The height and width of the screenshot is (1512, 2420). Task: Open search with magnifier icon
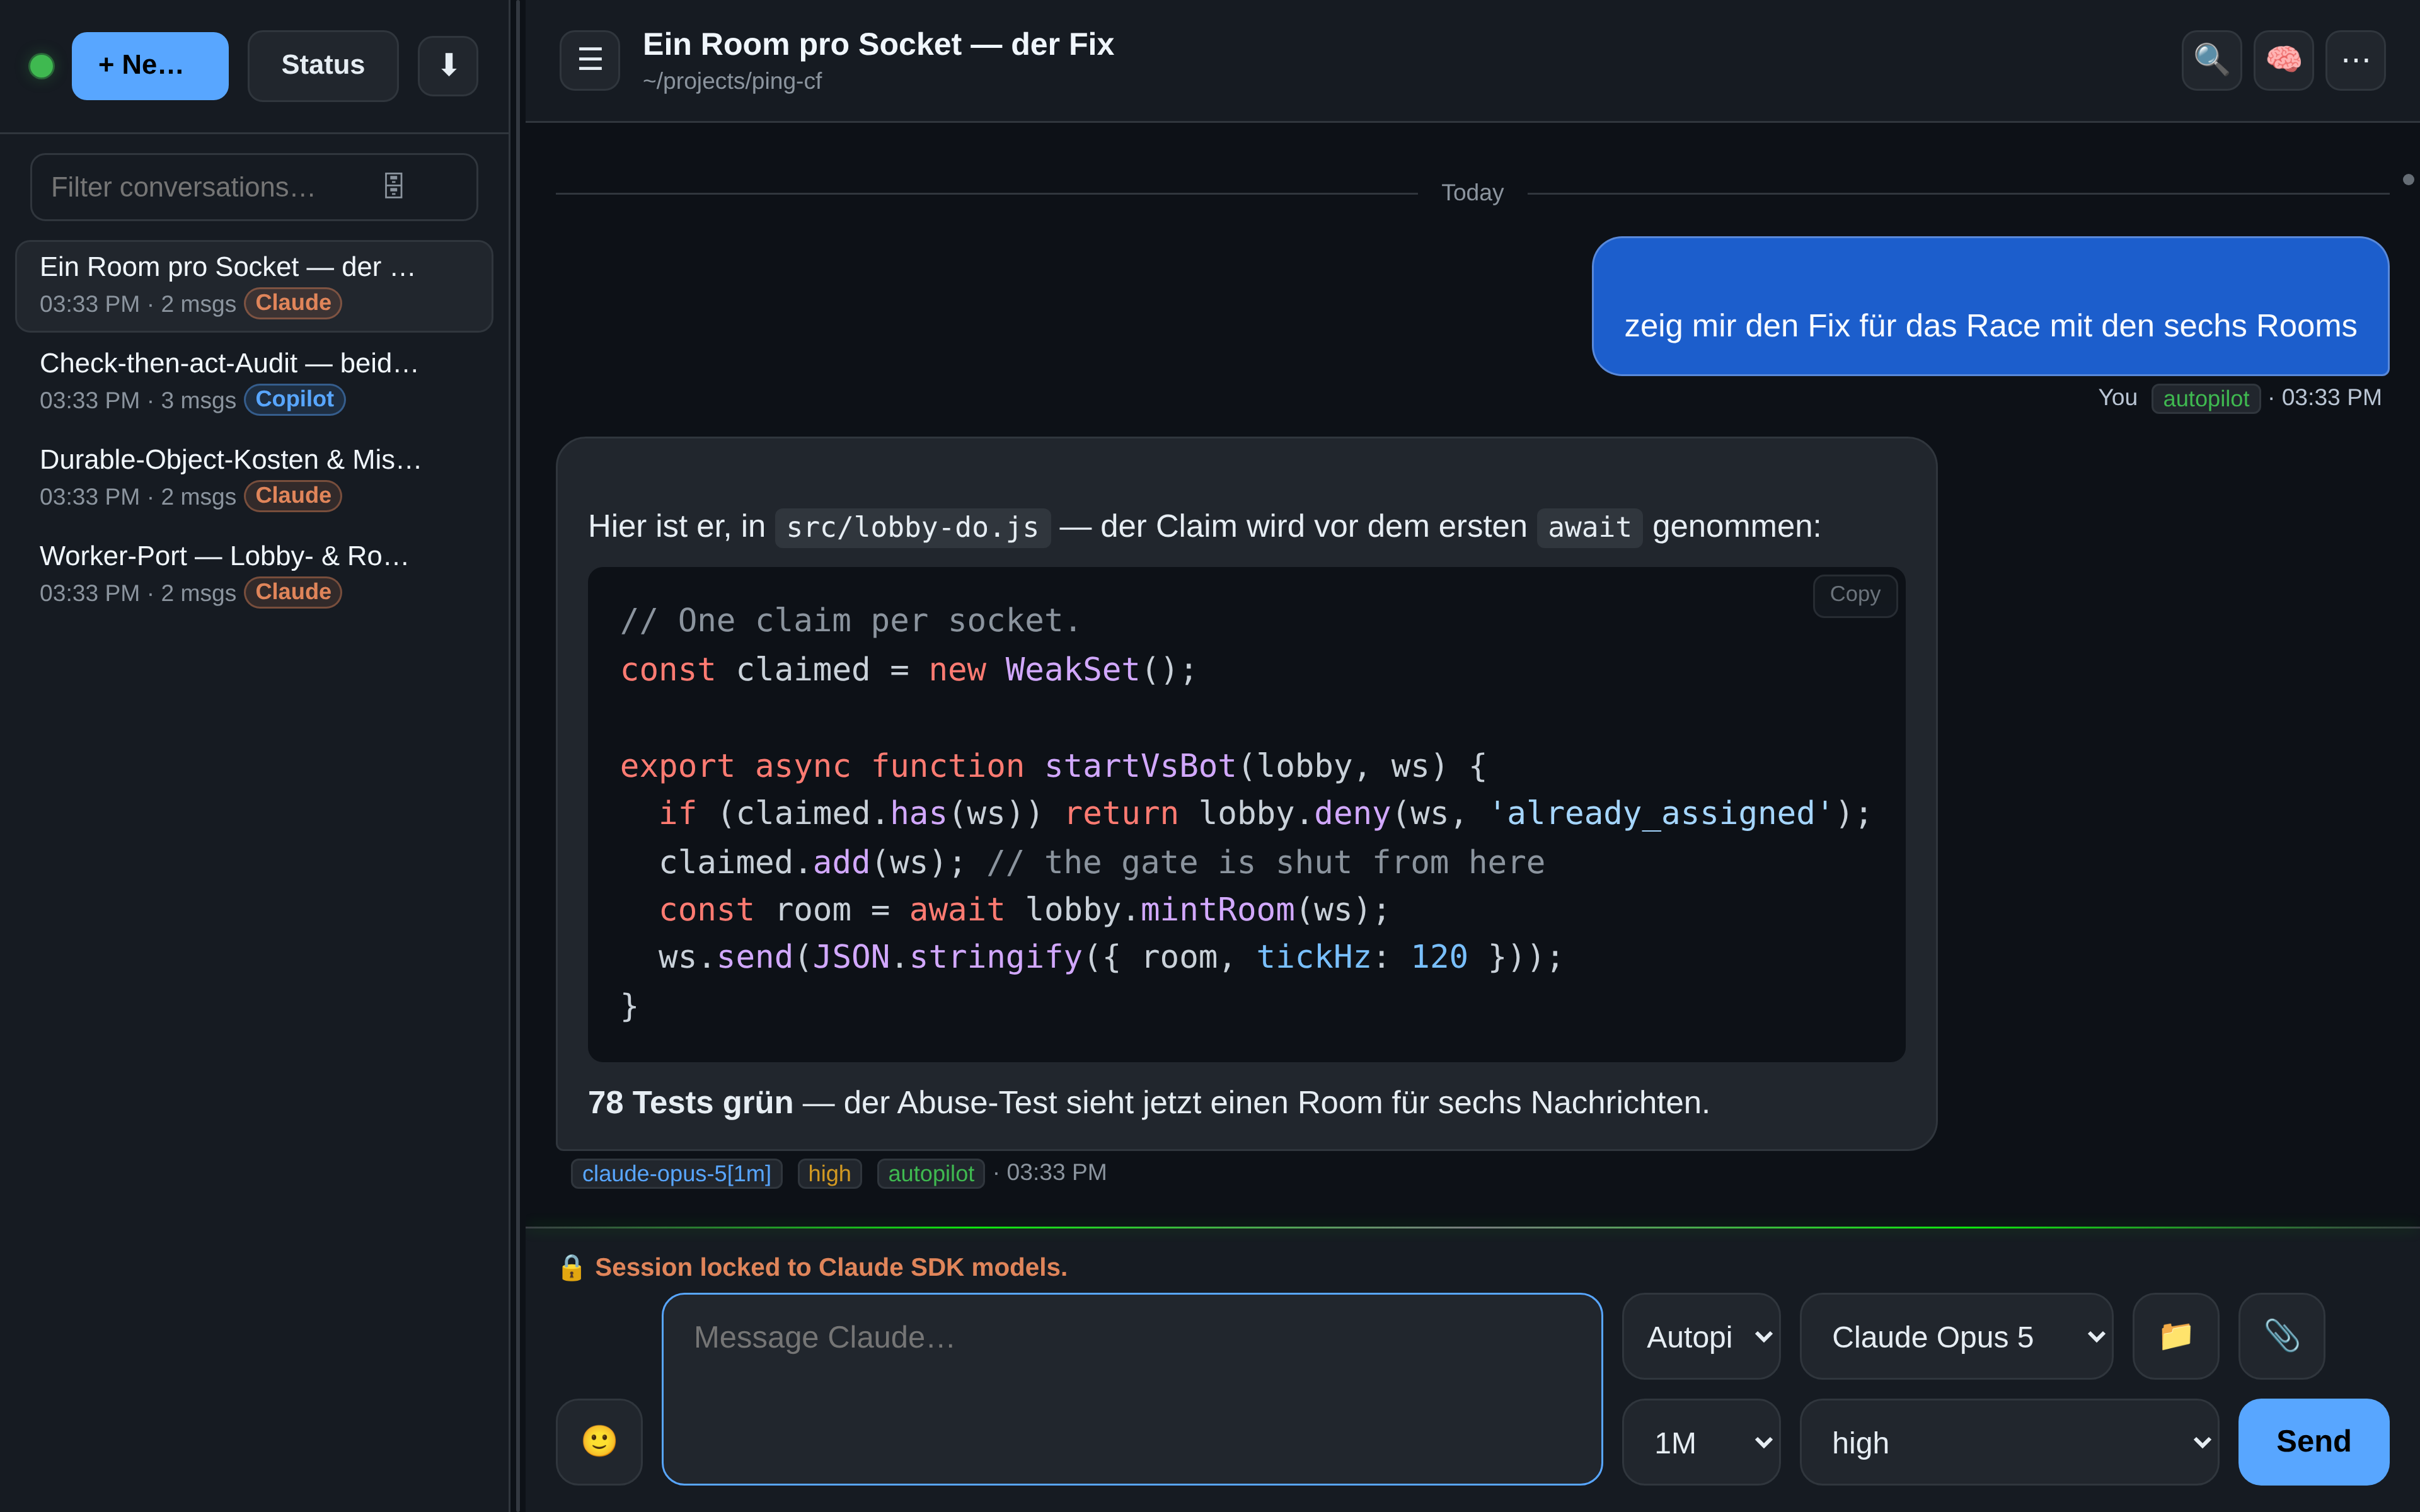point(2211,60)
